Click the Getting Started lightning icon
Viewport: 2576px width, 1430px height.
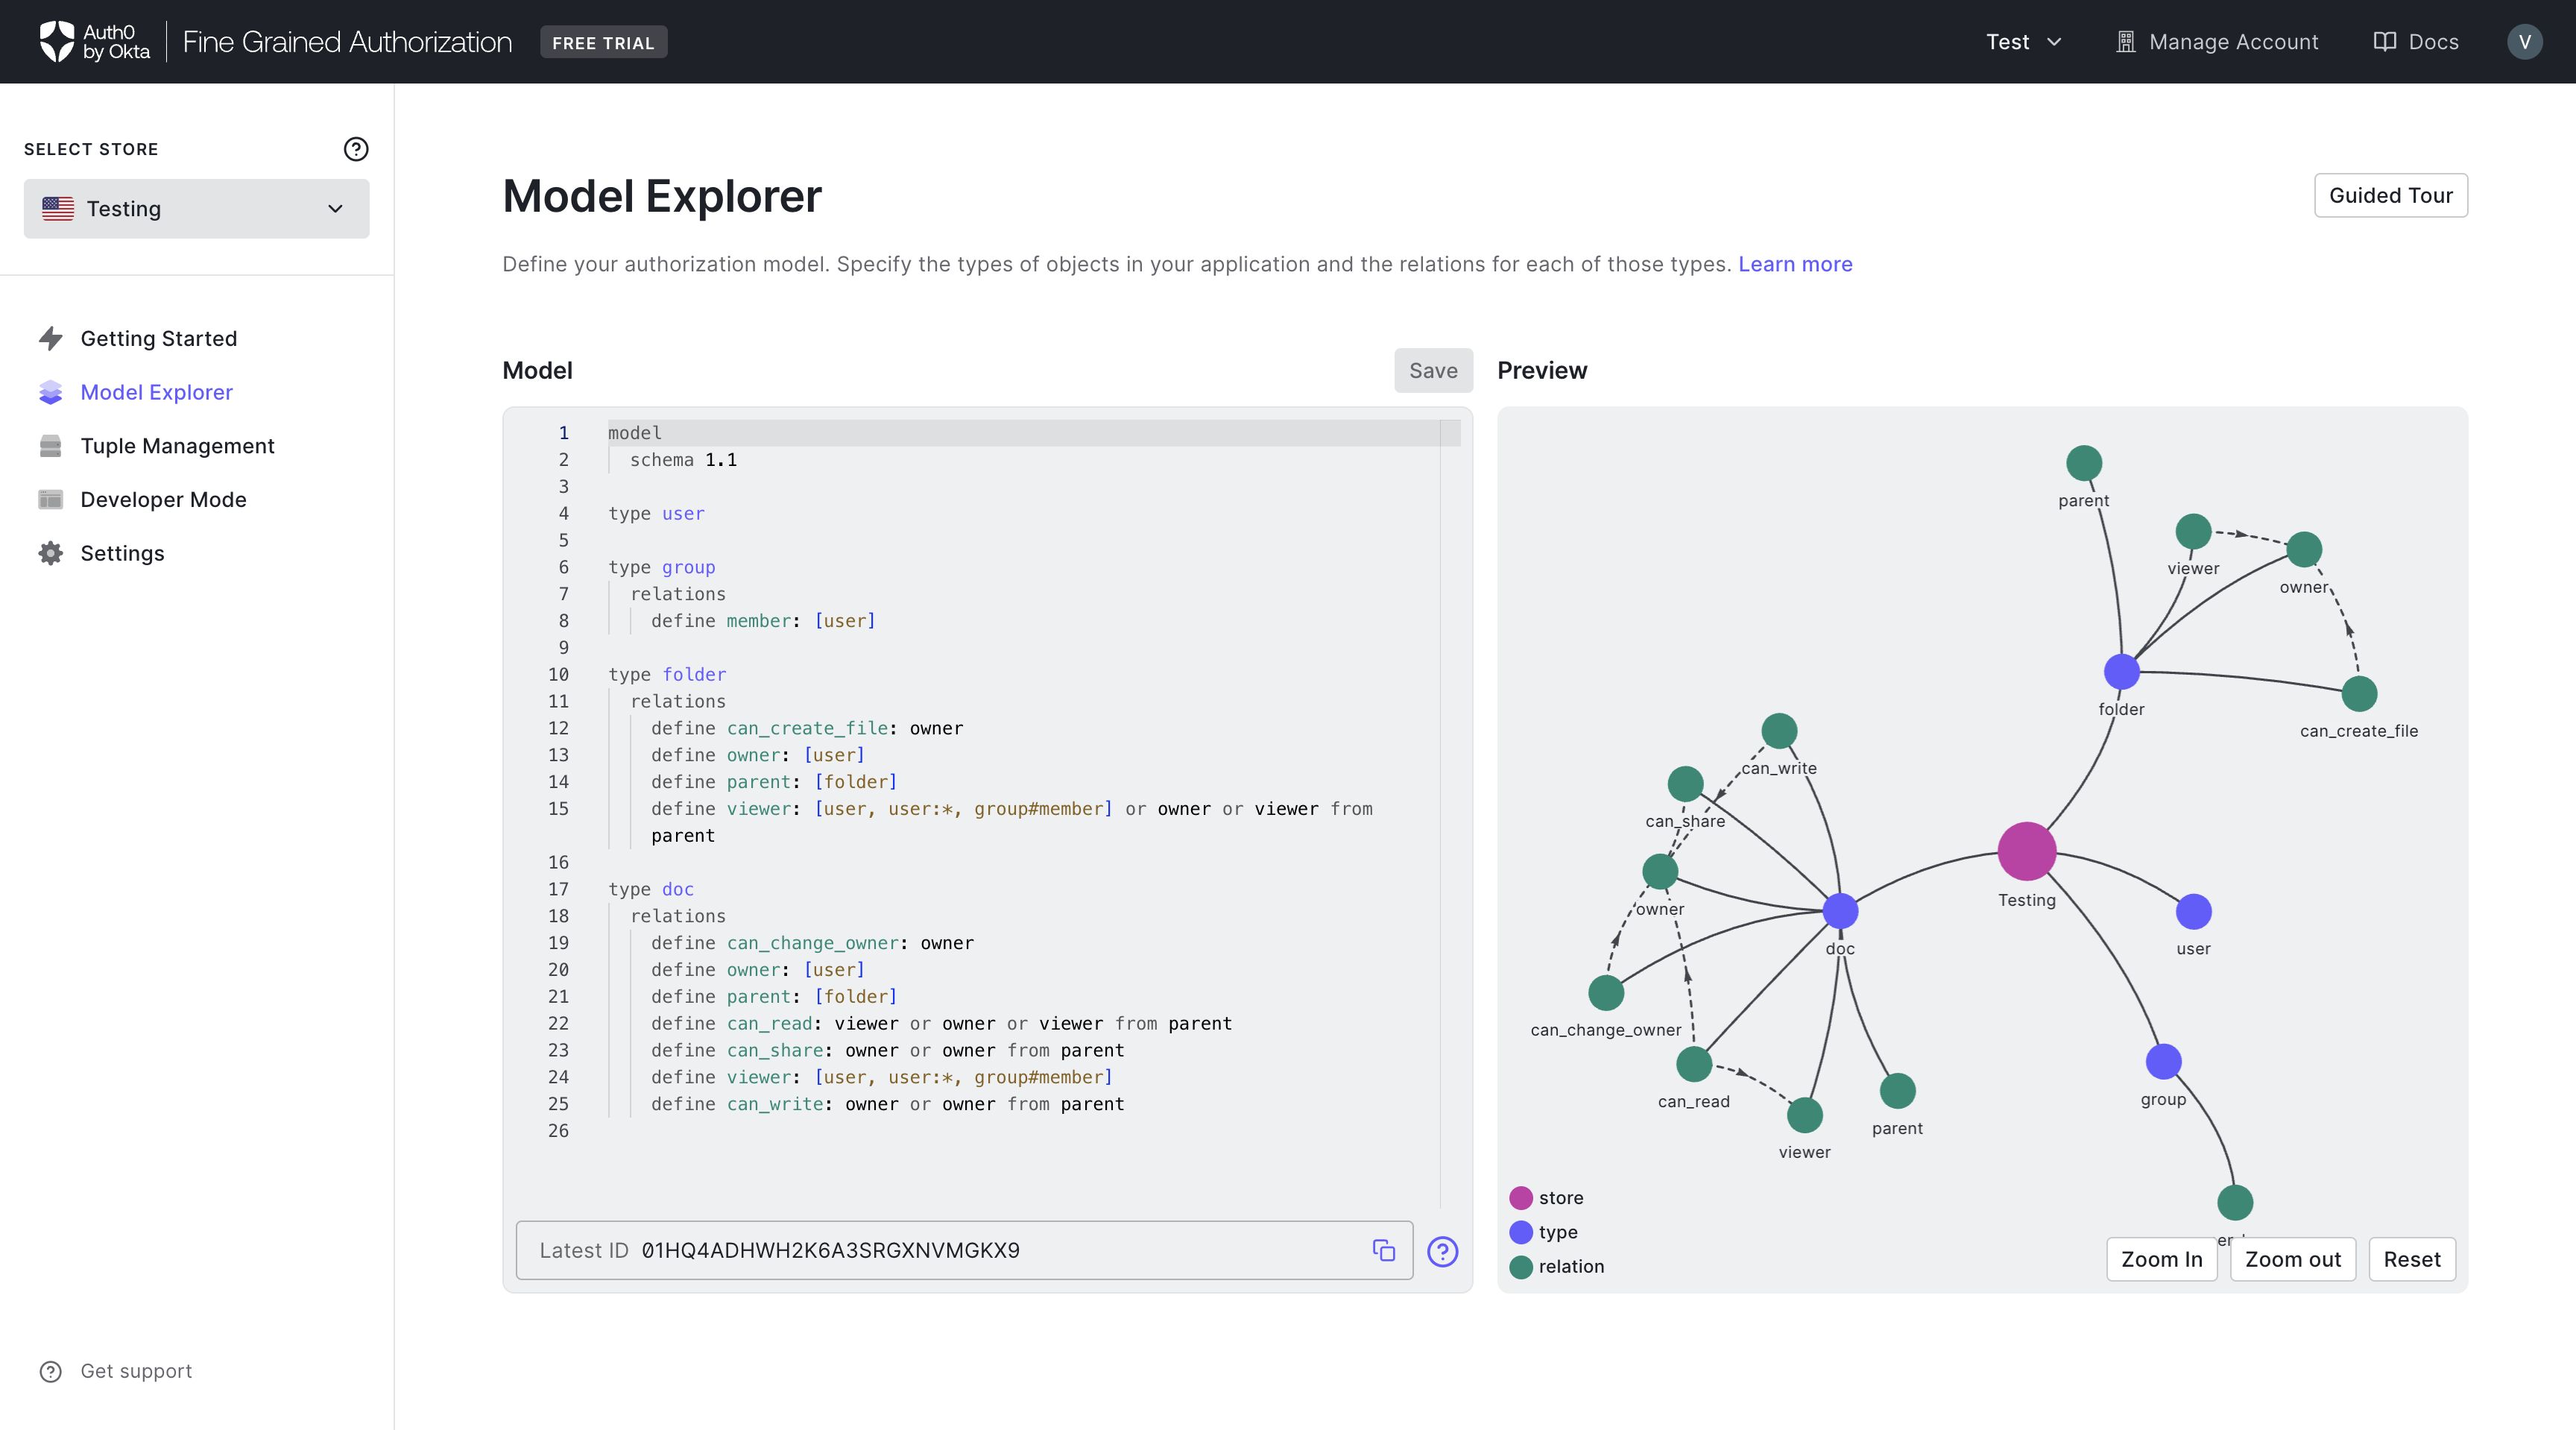point(51,338)
